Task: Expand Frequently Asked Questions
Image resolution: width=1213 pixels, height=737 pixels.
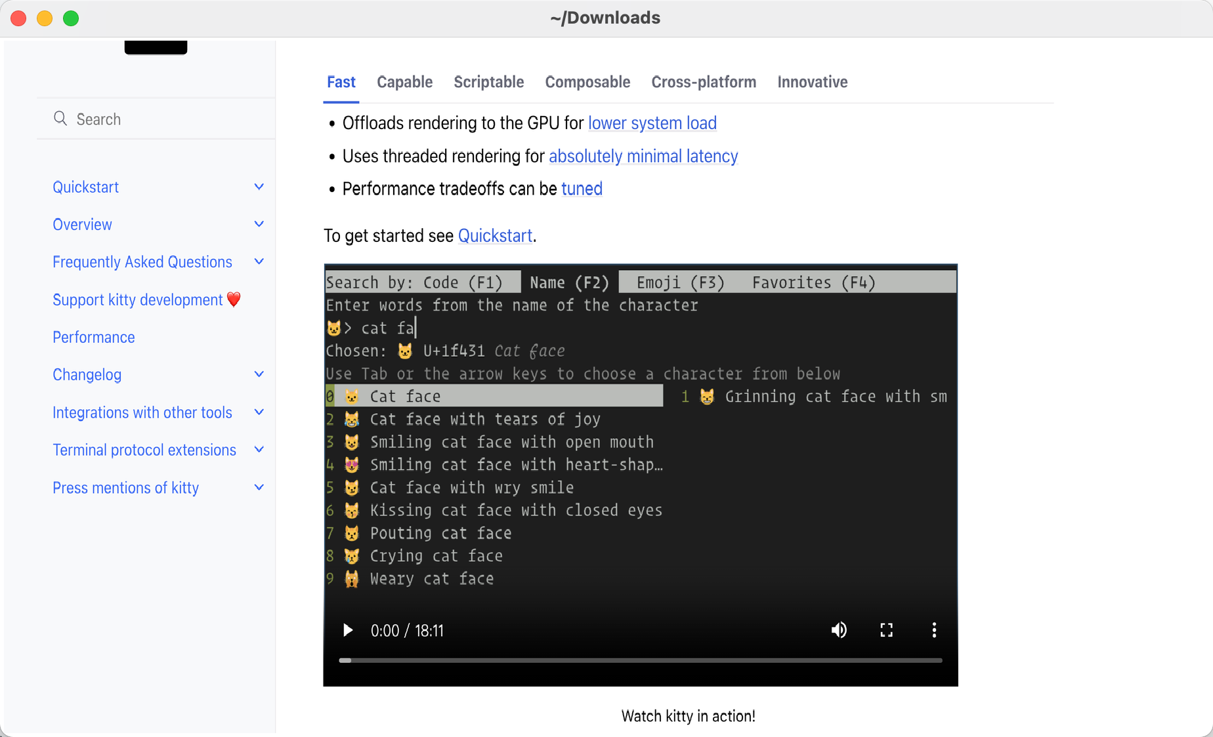Action: (259, 262)
